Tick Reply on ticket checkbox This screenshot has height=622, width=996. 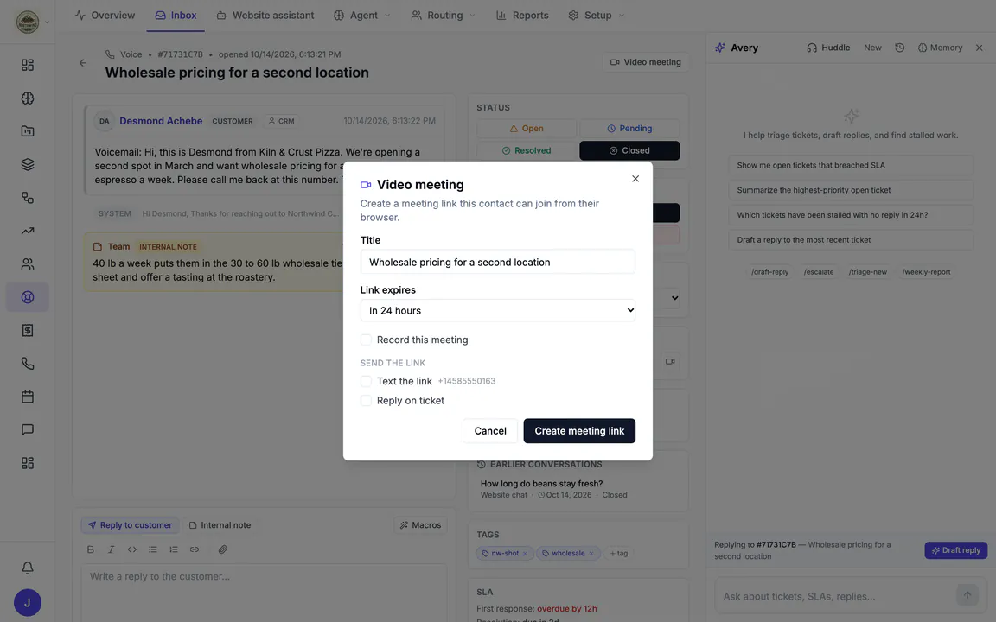(x=366, y=401)
